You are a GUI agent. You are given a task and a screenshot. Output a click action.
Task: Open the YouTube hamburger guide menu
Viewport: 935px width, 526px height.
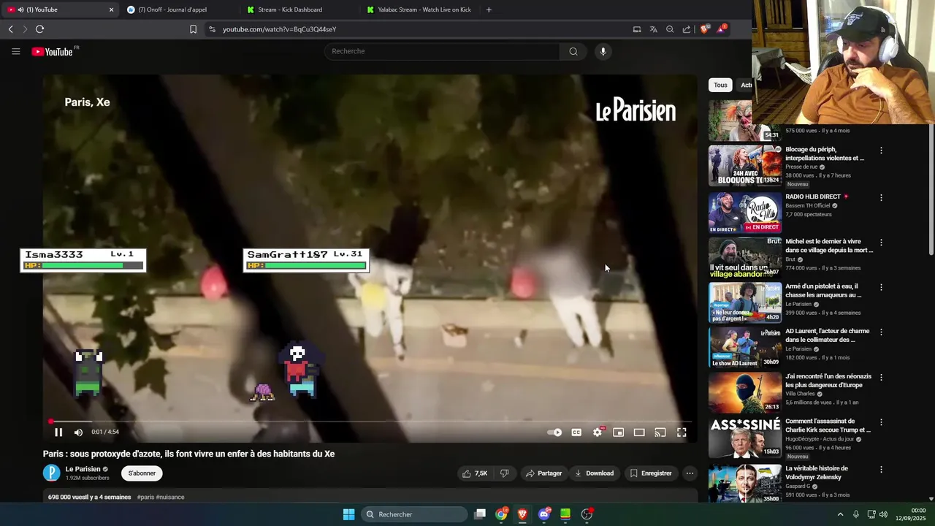pyautogui.click(x=16, y=51)
